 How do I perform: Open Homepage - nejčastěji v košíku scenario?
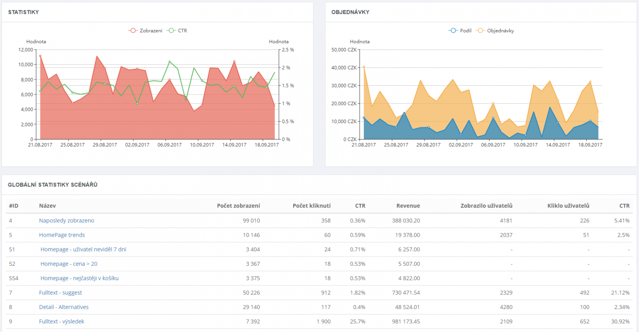coord(79,278)
